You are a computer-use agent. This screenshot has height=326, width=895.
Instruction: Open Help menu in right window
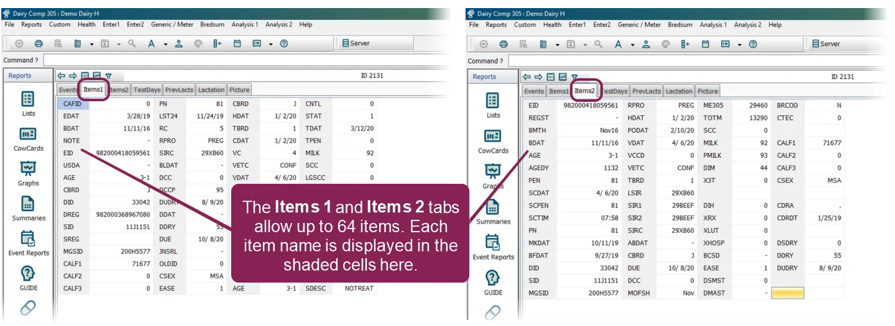(775, 25)
